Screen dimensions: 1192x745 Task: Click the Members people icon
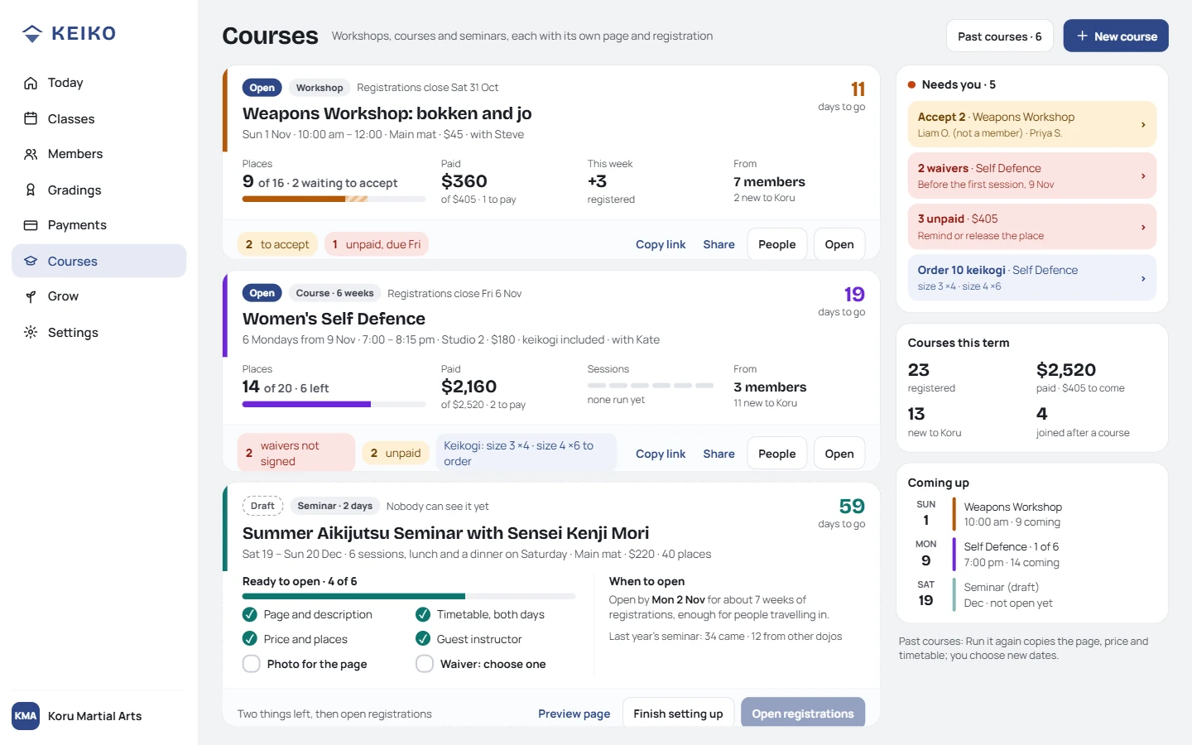click(31, 154)
